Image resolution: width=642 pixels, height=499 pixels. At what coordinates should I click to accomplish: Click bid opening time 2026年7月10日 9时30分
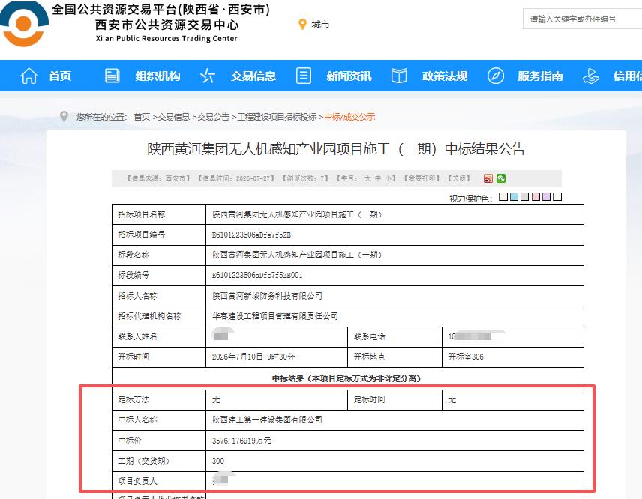(253, 357)
